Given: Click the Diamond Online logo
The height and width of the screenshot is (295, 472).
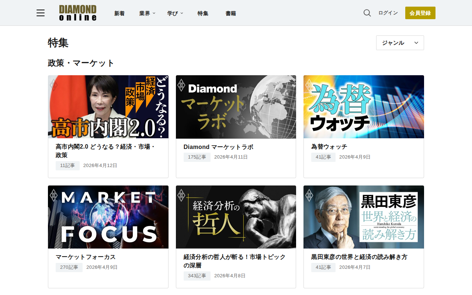Looking at the screenshot, I should (78, 13).
